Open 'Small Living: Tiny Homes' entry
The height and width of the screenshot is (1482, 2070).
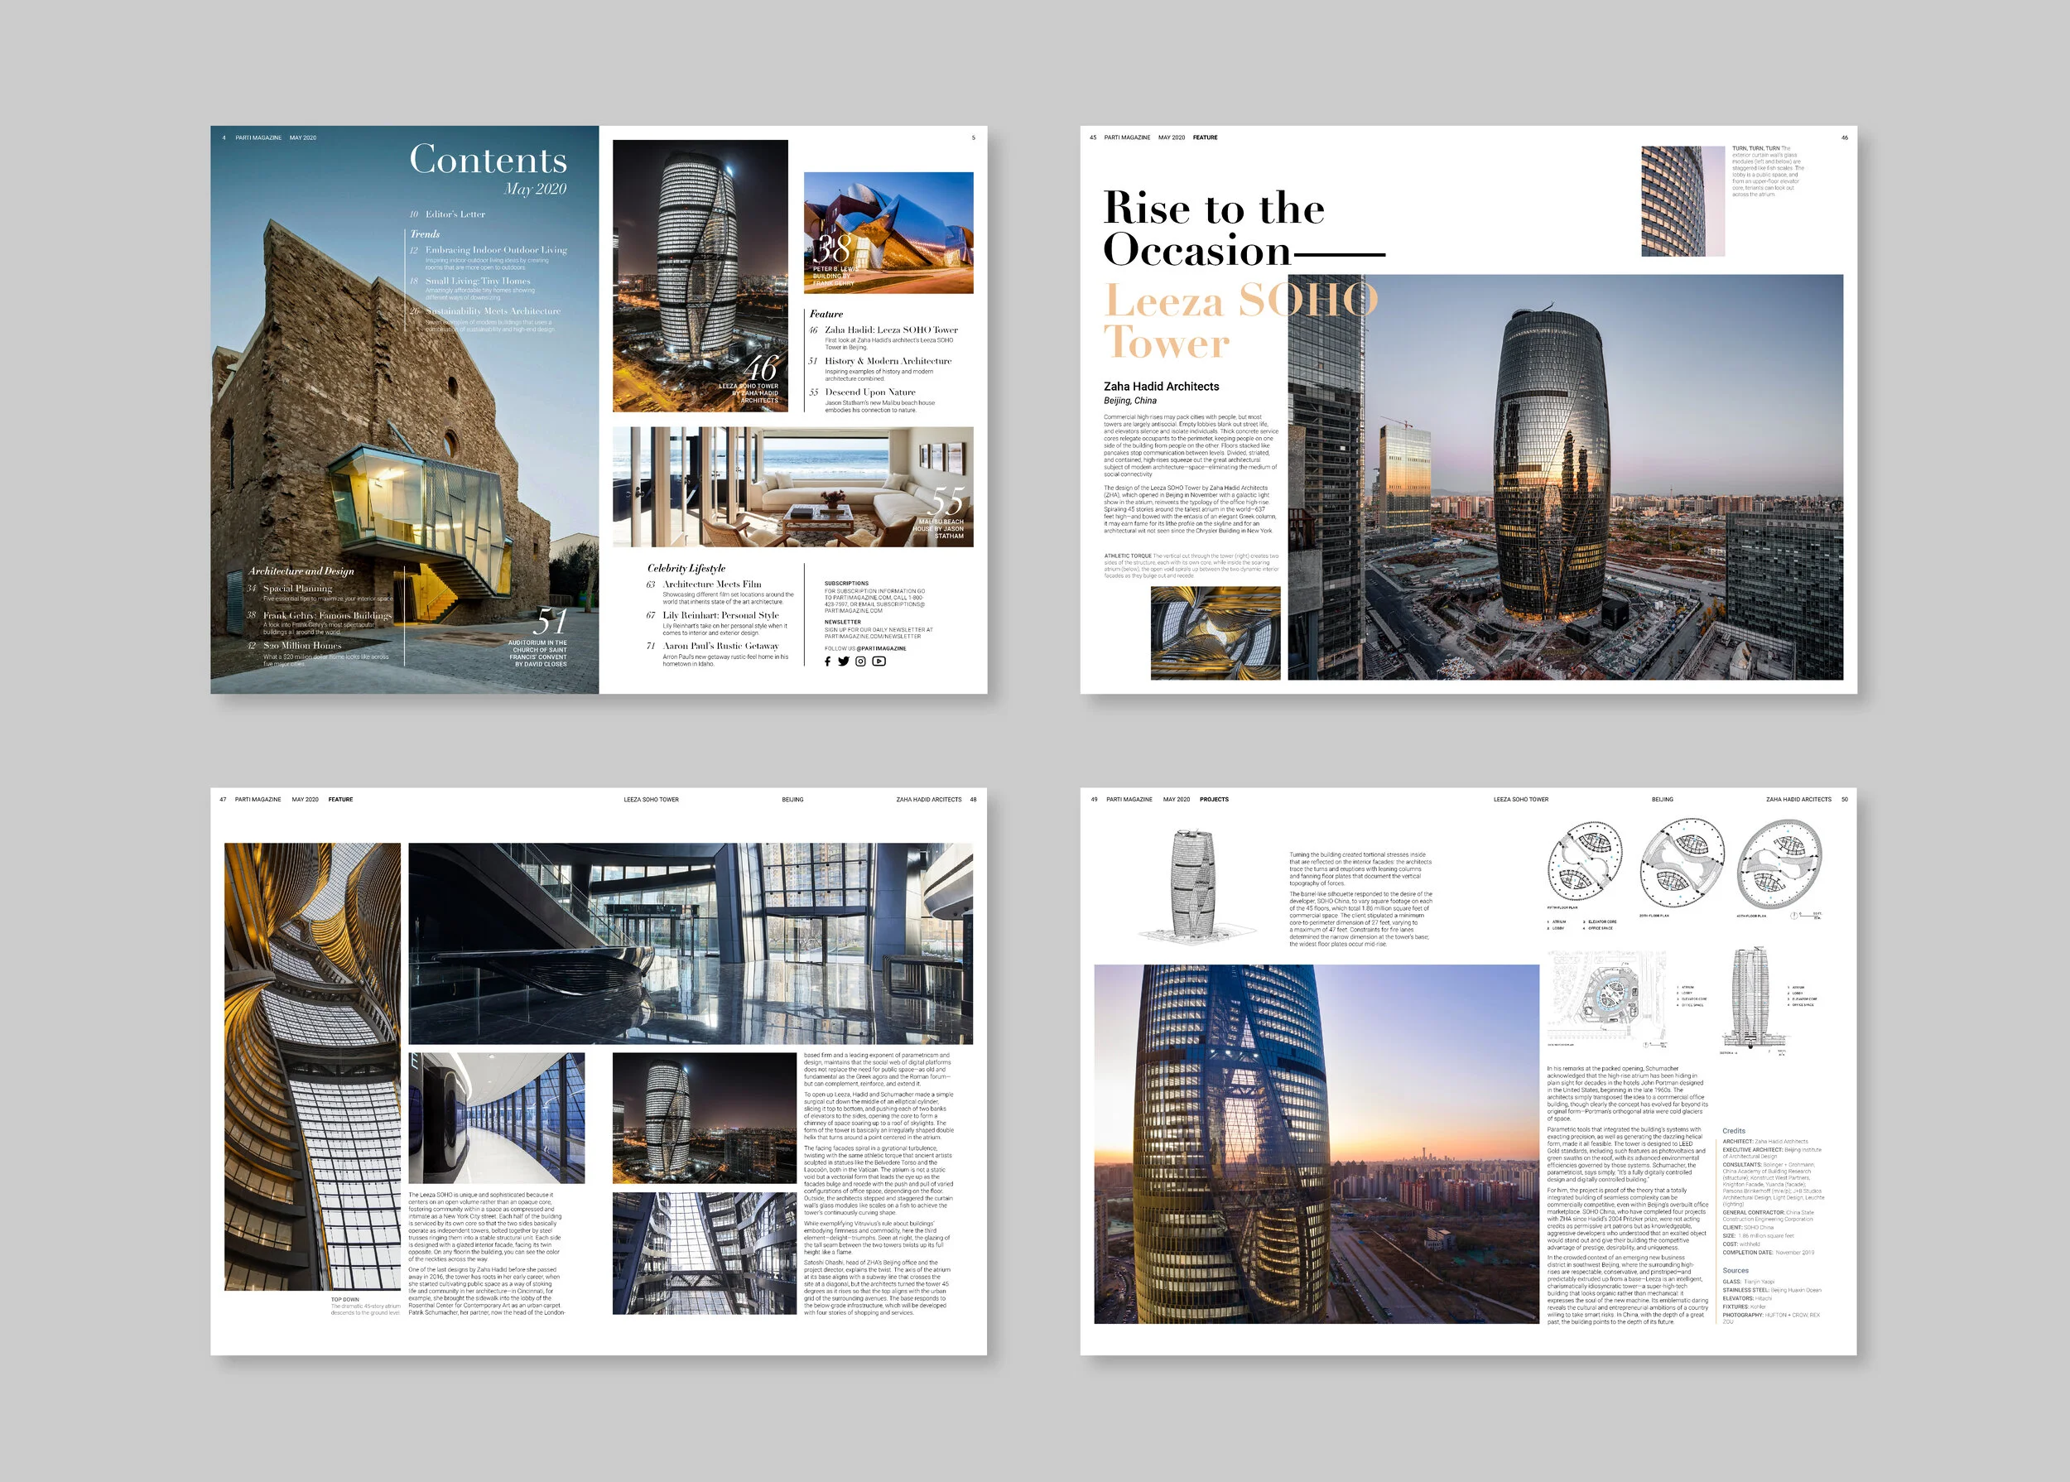[x=477, y=281]
